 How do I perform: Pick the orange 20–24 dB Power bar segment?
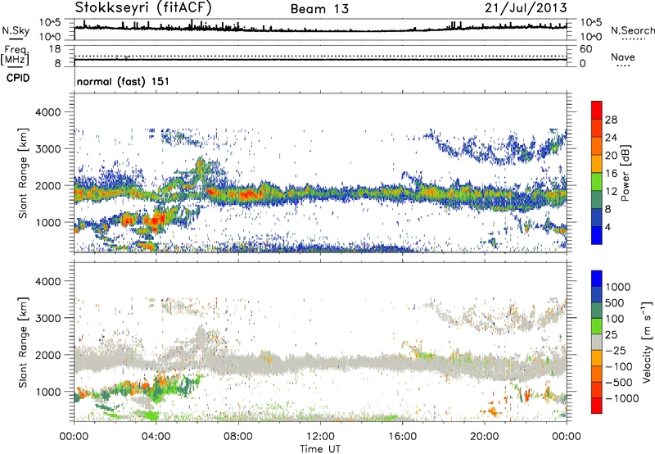(x=597, y=147)
